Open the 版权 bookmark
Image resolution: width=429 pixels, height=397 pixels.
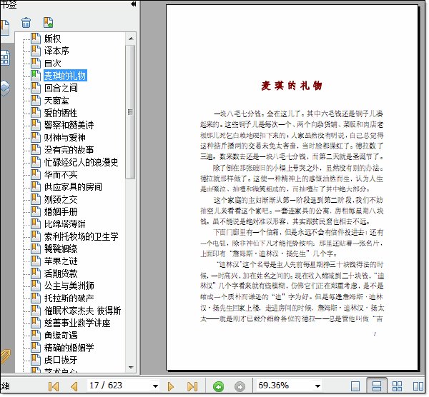click(x=52, y=39)
